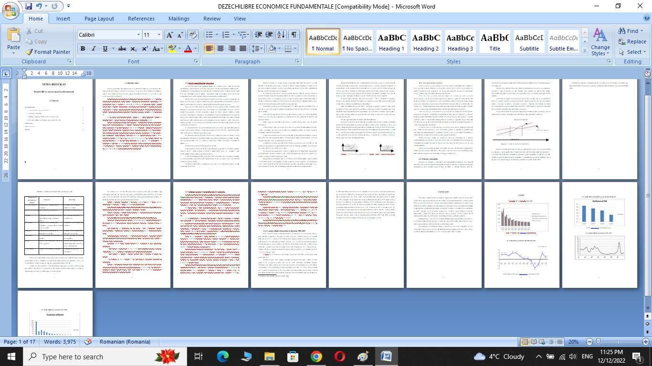Viewport: 652px width, 366px height.
Task: Click the Replace button
Action: (632, 41)
